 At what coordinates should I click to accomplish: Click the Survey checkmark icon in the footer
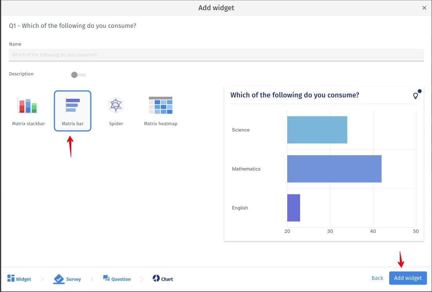pos(58,279)
